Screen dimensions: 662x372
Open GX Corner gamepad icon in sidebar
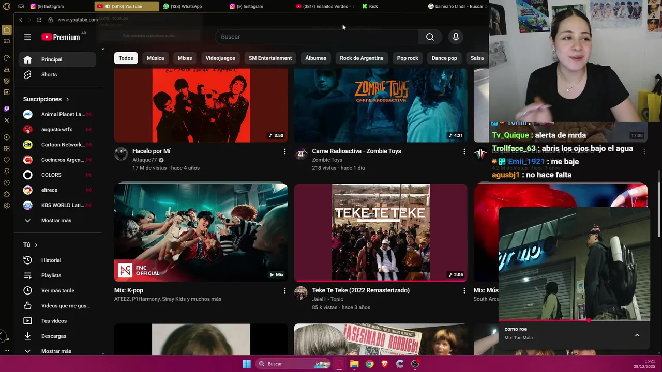[x=7, y=41]
